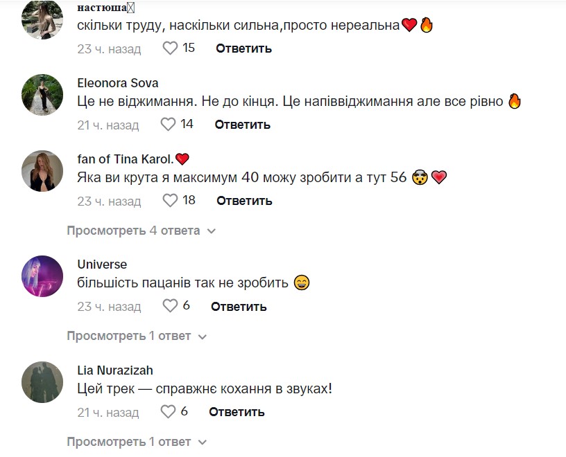The image size is (566, 457).
Task: Click Ответить under Eleonora Sova's comment
Action: click(x=241, y=125)
